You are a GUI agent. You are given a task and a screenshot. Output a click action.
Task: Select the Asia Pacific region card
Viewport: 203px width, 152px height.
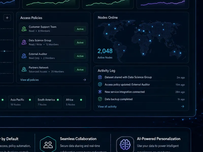pyautogui.click(x=21, y=102)
